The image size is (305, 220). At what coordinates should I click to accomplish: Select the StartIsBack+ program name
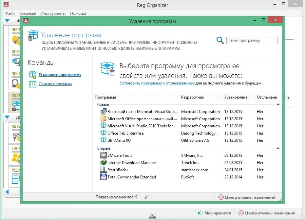[x=118, y=170]
